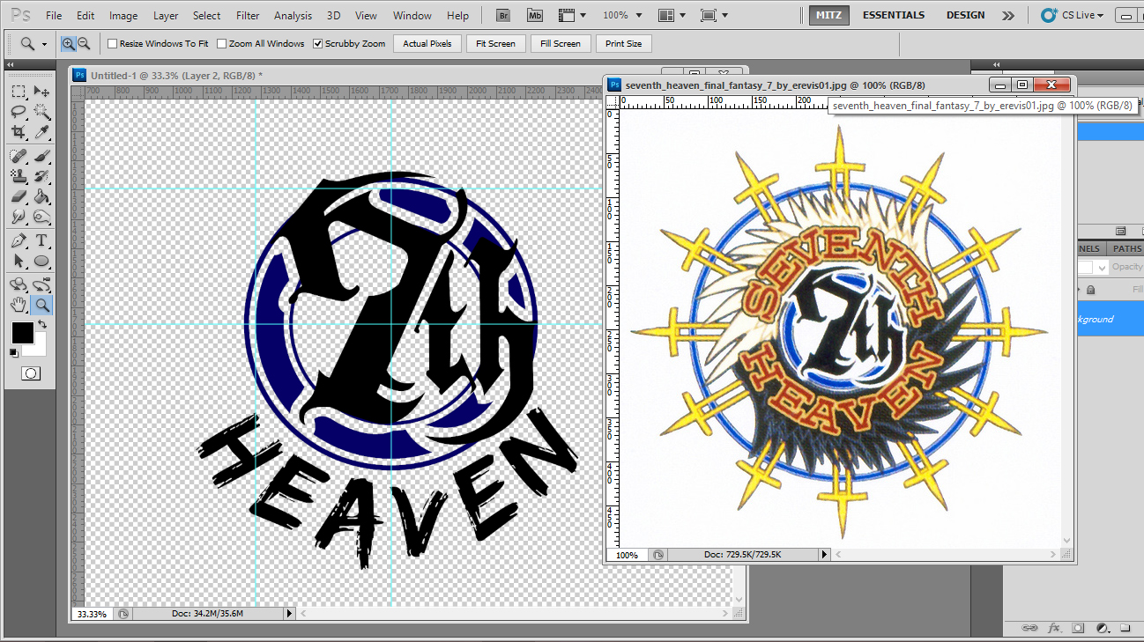Select the 3D Object Rotate tool
Screen dimensions: 1144x642
click(x=19, y=284)
